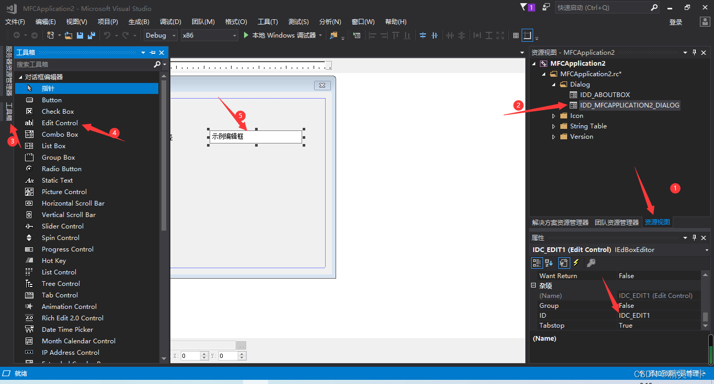Switch to 资源视图 tab
Image resolution: width=714 pixels, height=384 pixels.
[657, 222]
